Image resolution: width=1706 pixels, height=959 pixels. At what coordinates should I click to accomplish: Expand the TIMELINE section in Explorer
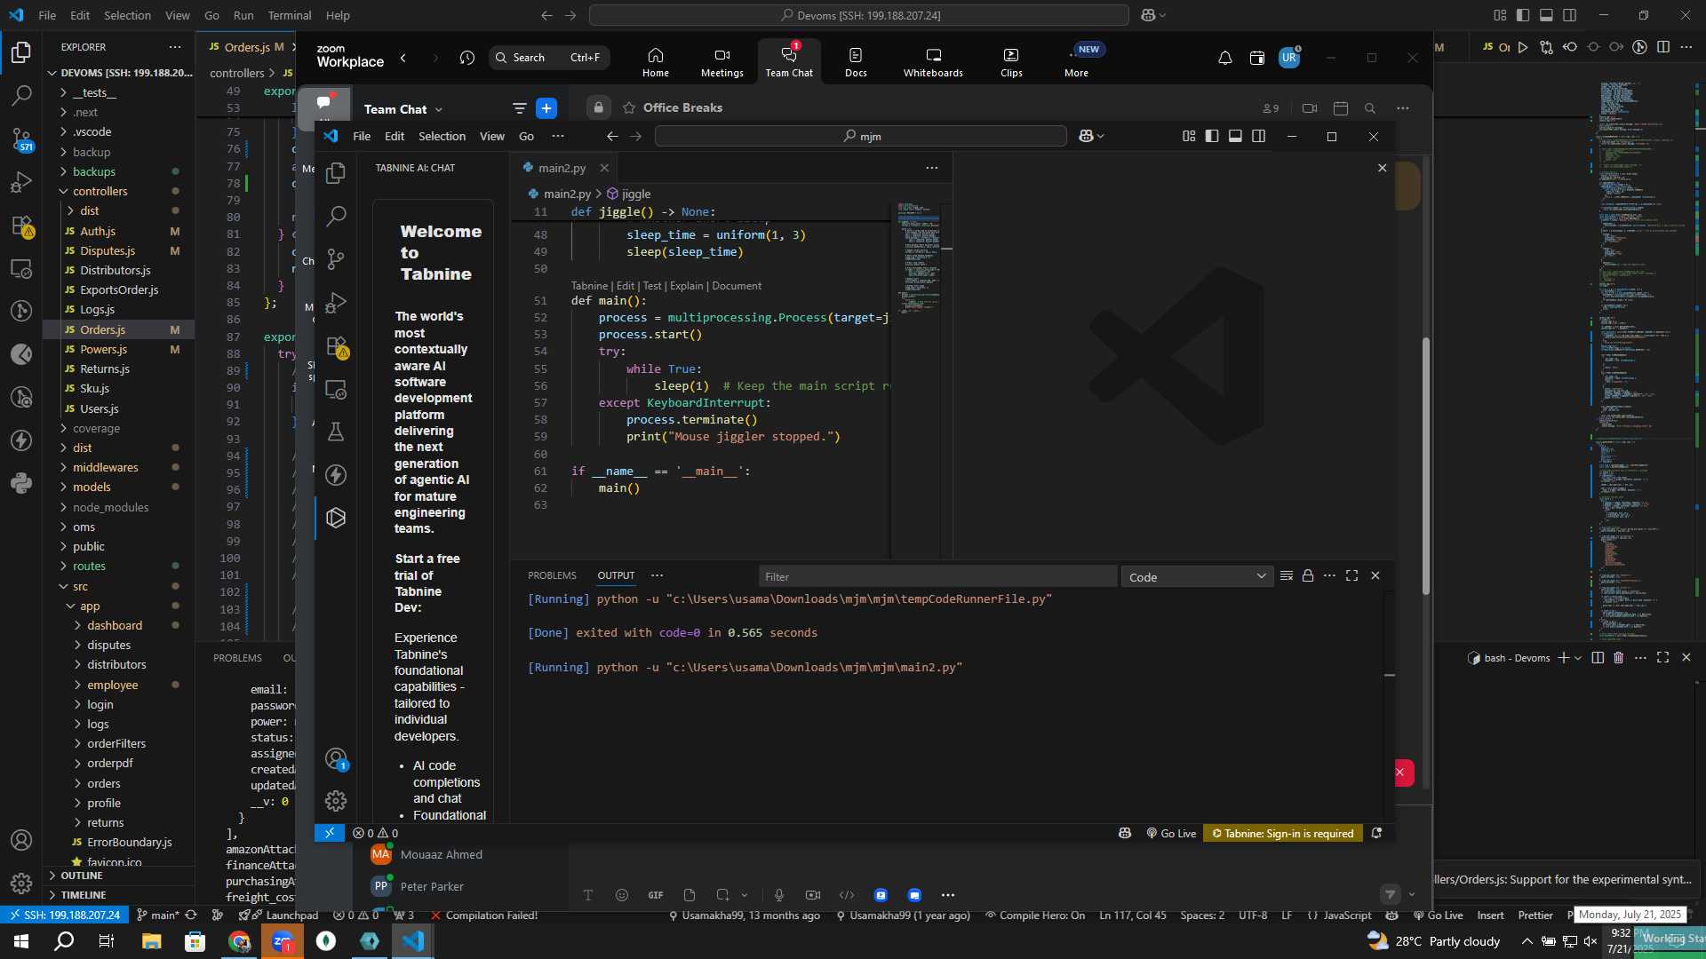[x=84, y=895]
